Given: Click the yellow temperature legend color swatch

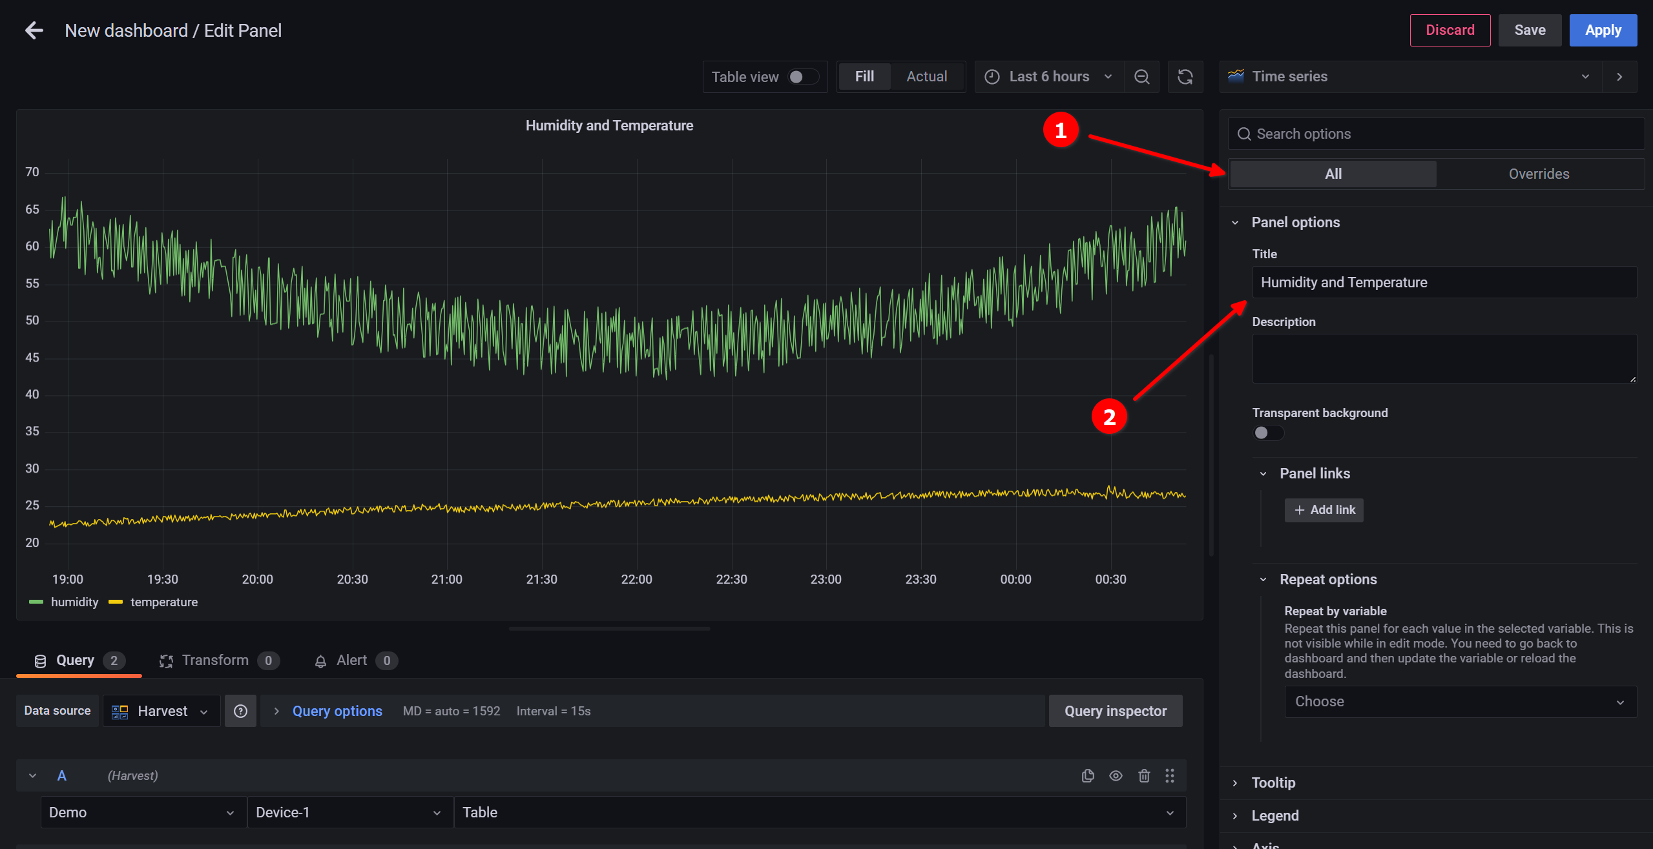Looking at the screenshot, I should [x=116, y=602].
